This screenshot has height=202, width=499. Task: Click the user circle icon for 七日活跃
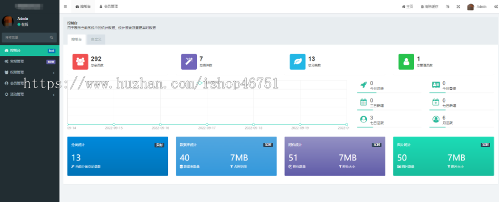coord(363,120)
